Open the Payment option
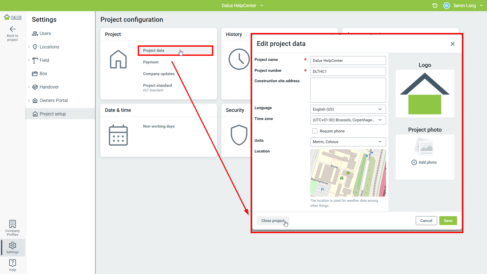The image size is (487, 274). (x=151, y=62)
